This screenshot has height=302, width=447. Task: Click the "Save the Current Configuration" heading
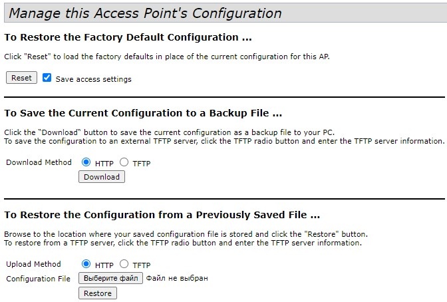pos(143,114)
